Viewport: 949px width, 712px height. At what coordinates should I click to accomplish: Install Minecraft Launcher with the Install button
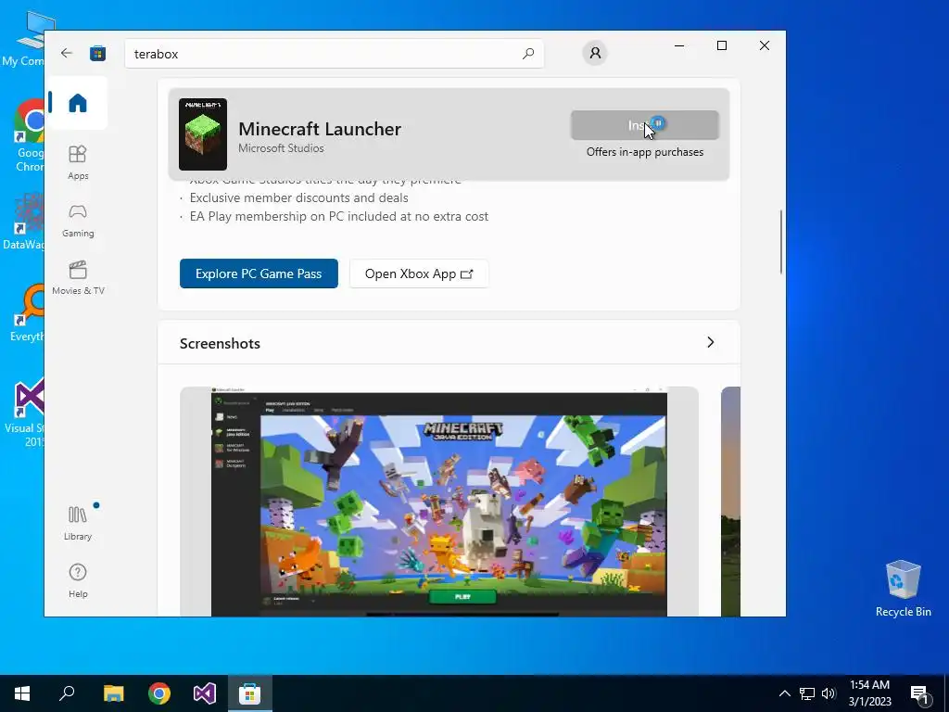[645, 125]
